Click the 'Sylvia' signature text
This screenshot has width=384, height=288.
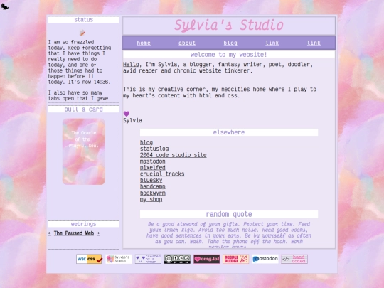[132, 120]
